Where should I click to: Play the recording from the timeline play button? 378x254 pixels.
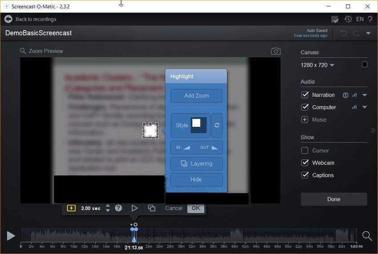click(x=11, y=236)
